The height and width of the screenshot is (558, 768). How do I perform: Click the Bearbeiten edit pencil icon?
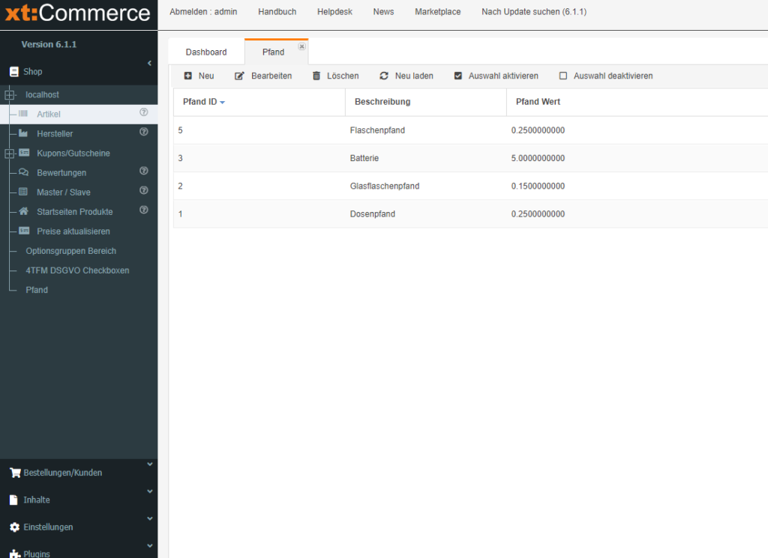pyautogui.click(x=240, y=76)
